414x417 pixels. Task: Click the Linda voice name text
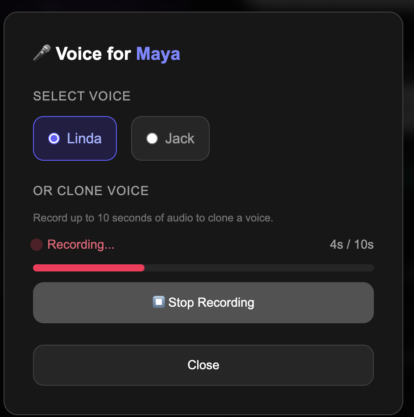pos(84,138)
